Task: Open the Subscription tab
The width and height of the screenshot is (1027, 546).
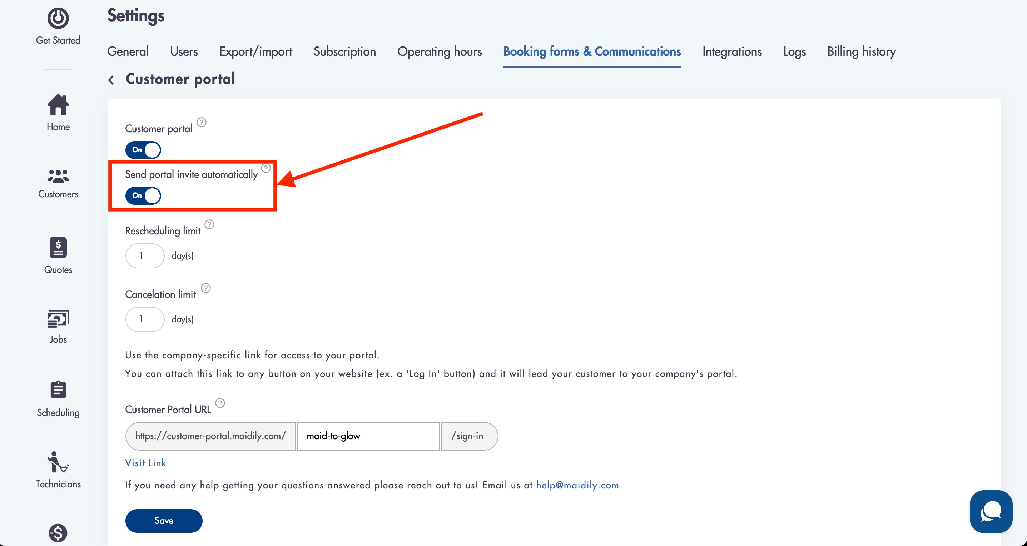Action: [x=344, y=51]
